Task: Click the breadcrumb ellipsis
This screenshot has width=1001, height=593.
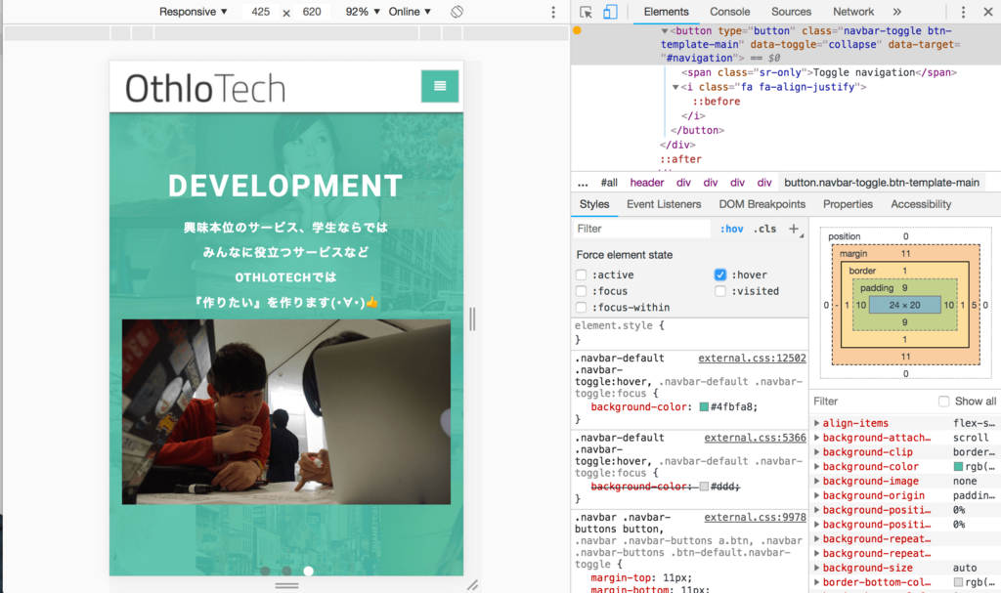Action: [x=583, y=183]
